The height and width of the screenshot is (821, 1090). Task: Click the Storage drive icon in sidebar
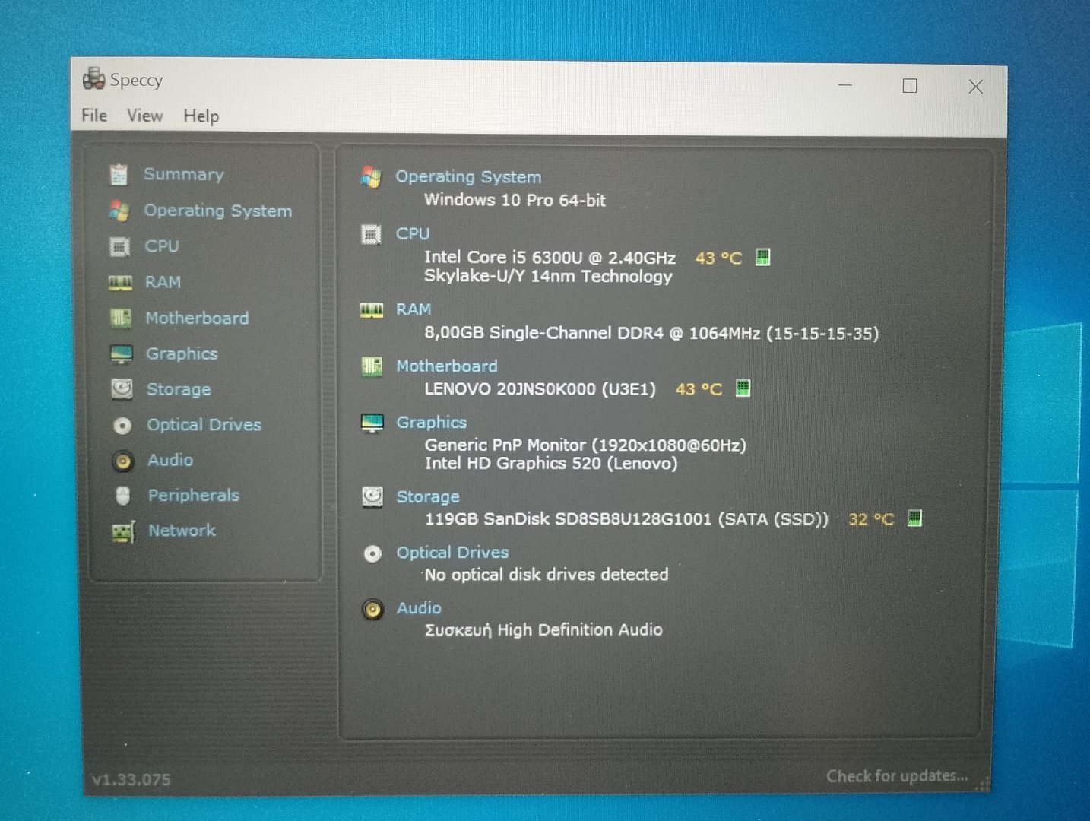click(x=122, y=389)
